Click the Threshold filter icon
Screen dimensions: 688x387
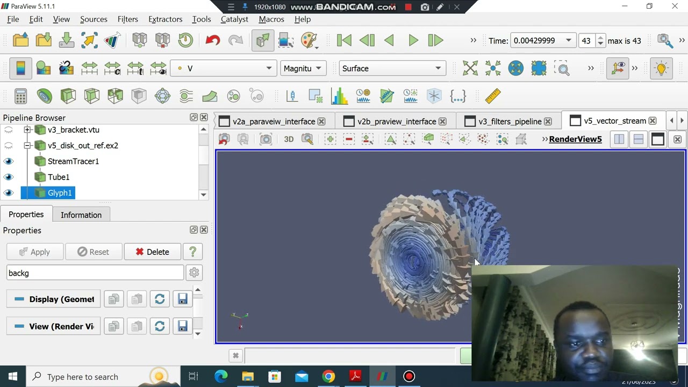tap(115, 96)
